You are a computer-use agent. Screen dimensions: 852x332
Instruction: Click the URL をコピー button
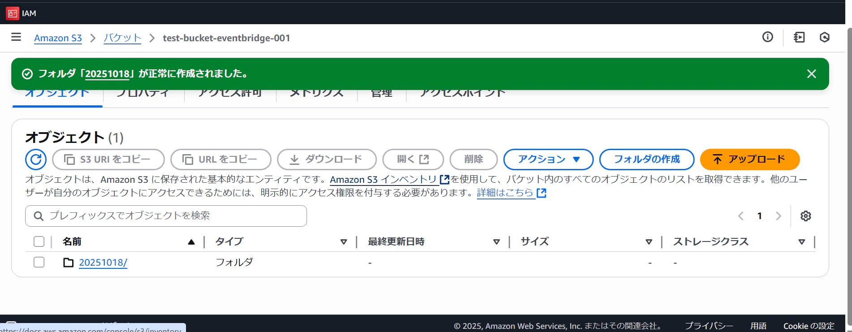click(221, 160)
